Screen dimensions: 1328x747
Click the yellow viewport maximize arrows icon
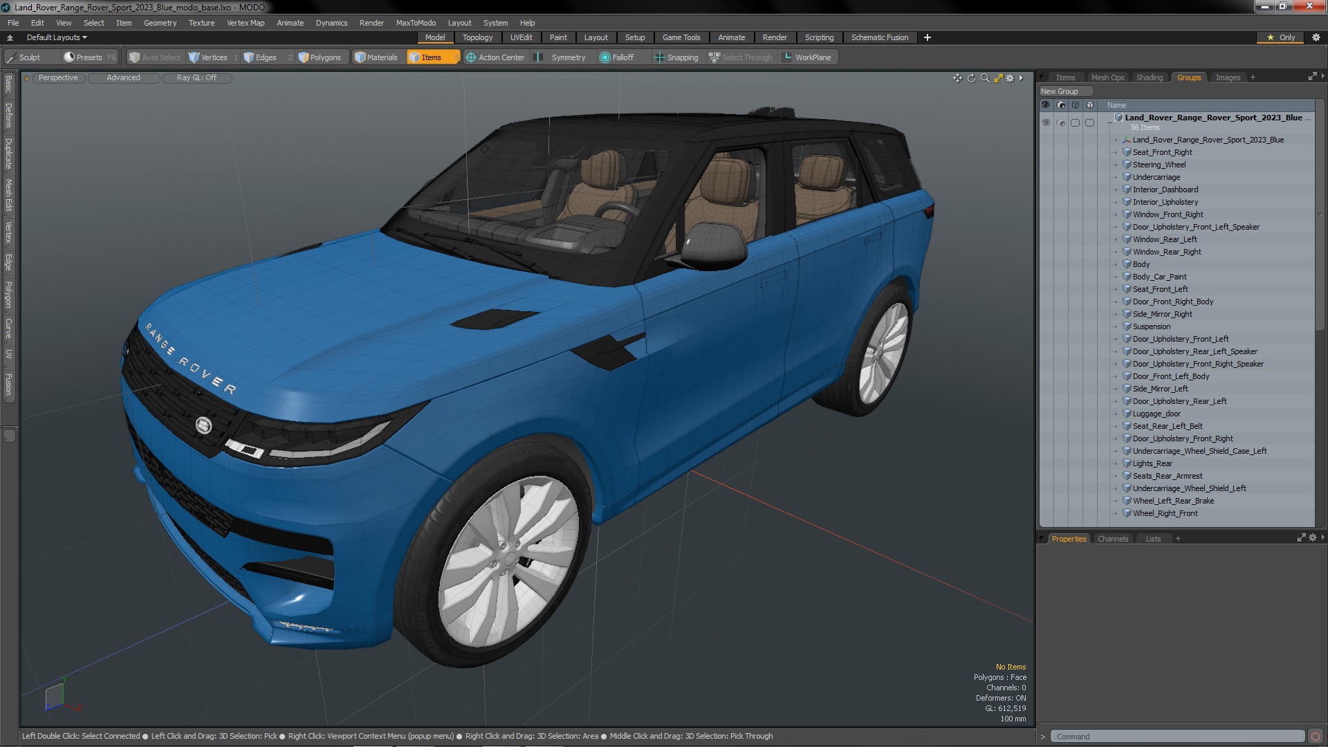click(998, 78)
